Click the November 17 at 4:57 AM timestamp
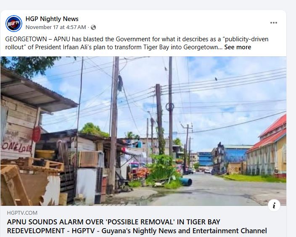This screenshot has width=296, height=237. click(x=55, y=27)
